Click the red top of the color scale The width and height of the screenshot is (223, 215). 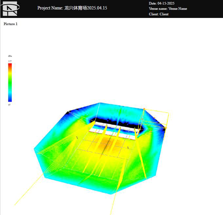tap(10, 65)
